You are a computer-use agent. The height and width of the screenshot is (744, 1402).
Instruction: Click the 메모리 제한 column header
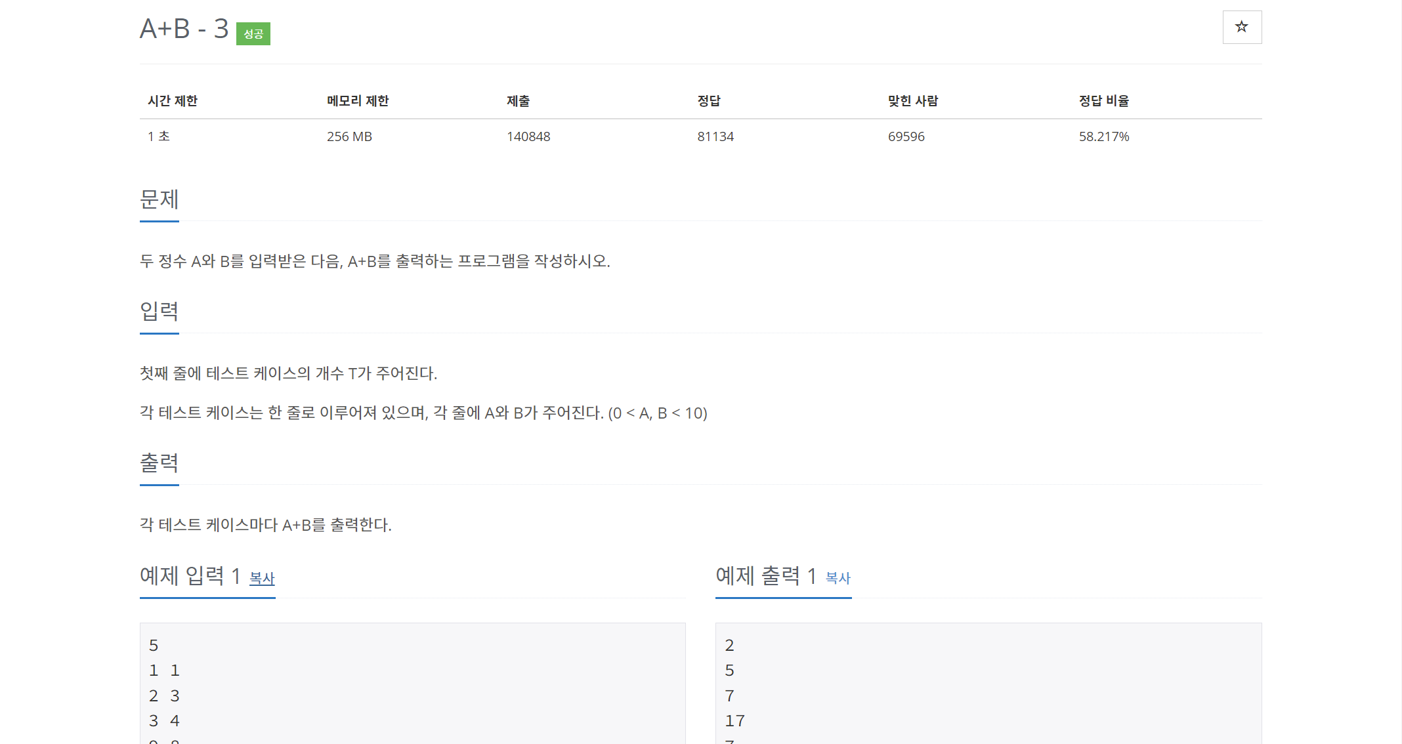click(358, 100)
